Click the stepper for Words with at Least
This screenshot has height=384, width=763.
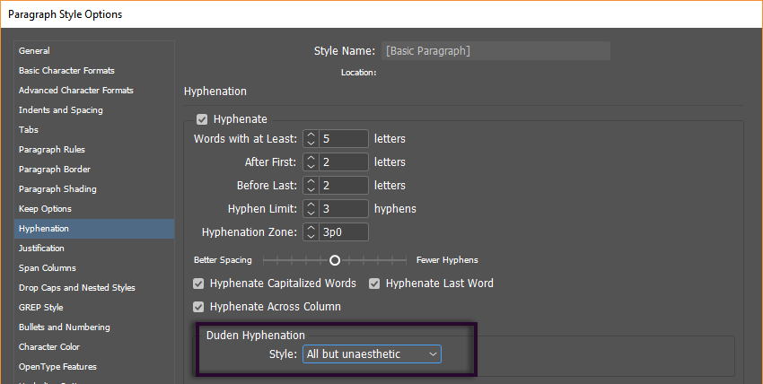(x=311, y=139)
